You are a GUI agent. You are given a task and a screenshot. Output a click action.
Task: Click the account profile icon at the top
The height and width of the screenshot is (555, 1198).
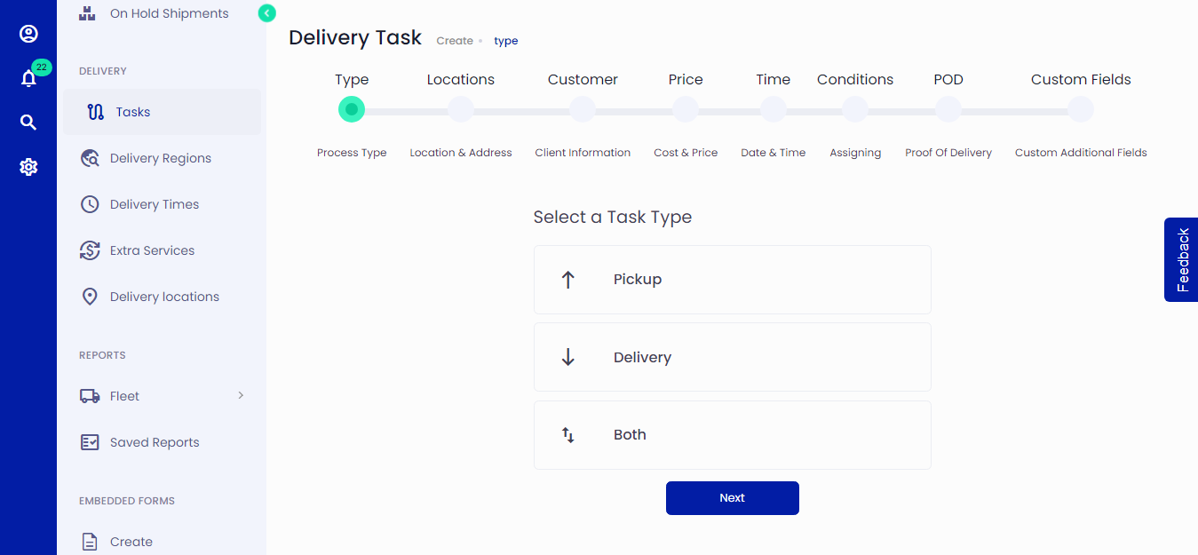(28, 33)
